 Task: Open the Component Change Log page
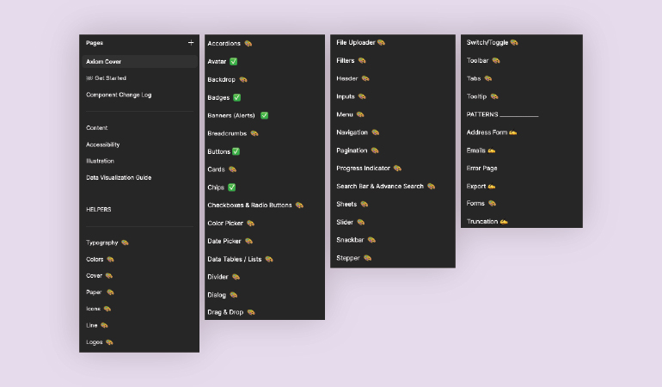119,95
